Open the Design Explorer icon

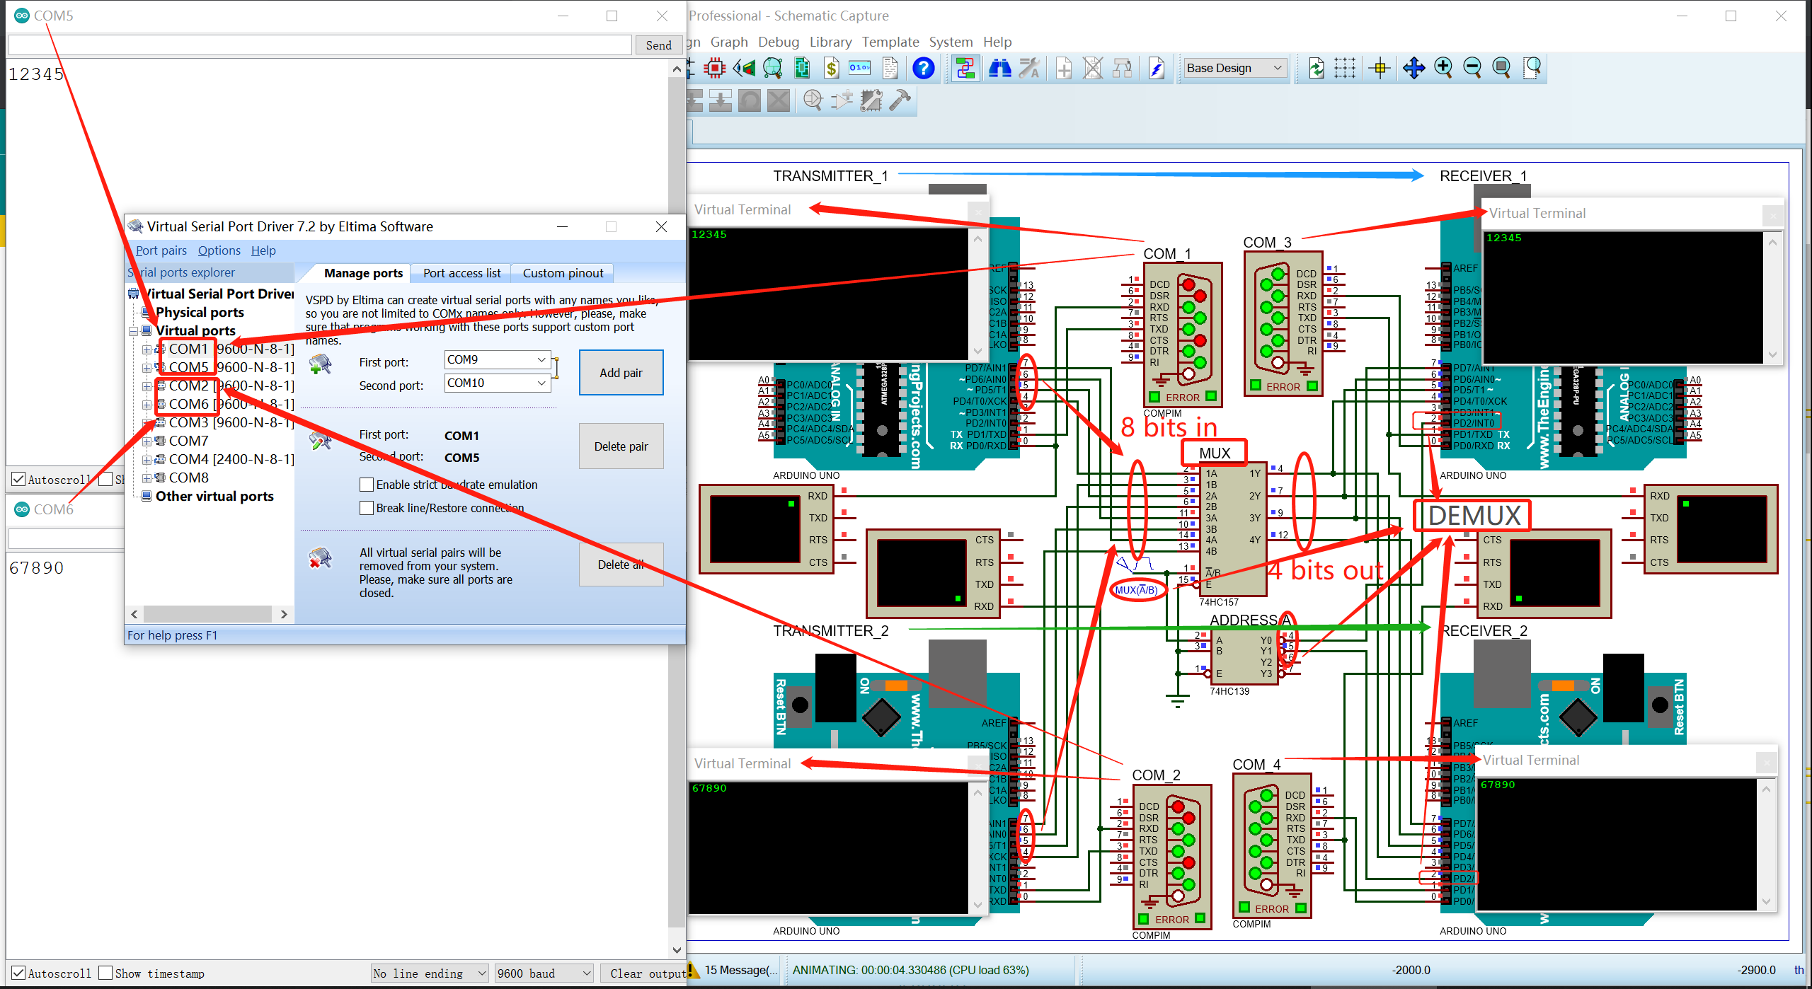773,68
